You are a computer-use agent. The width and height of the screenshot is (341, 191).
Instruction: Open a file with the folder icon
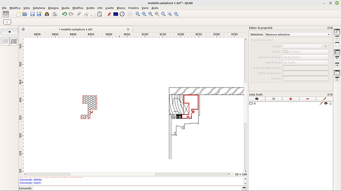click(x=25, y=14)
